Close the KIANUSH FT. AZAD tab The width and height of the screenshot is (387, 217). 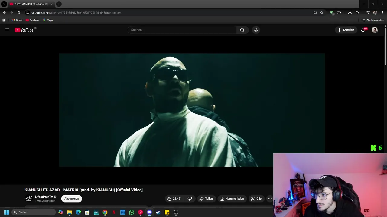coord(51,4)
